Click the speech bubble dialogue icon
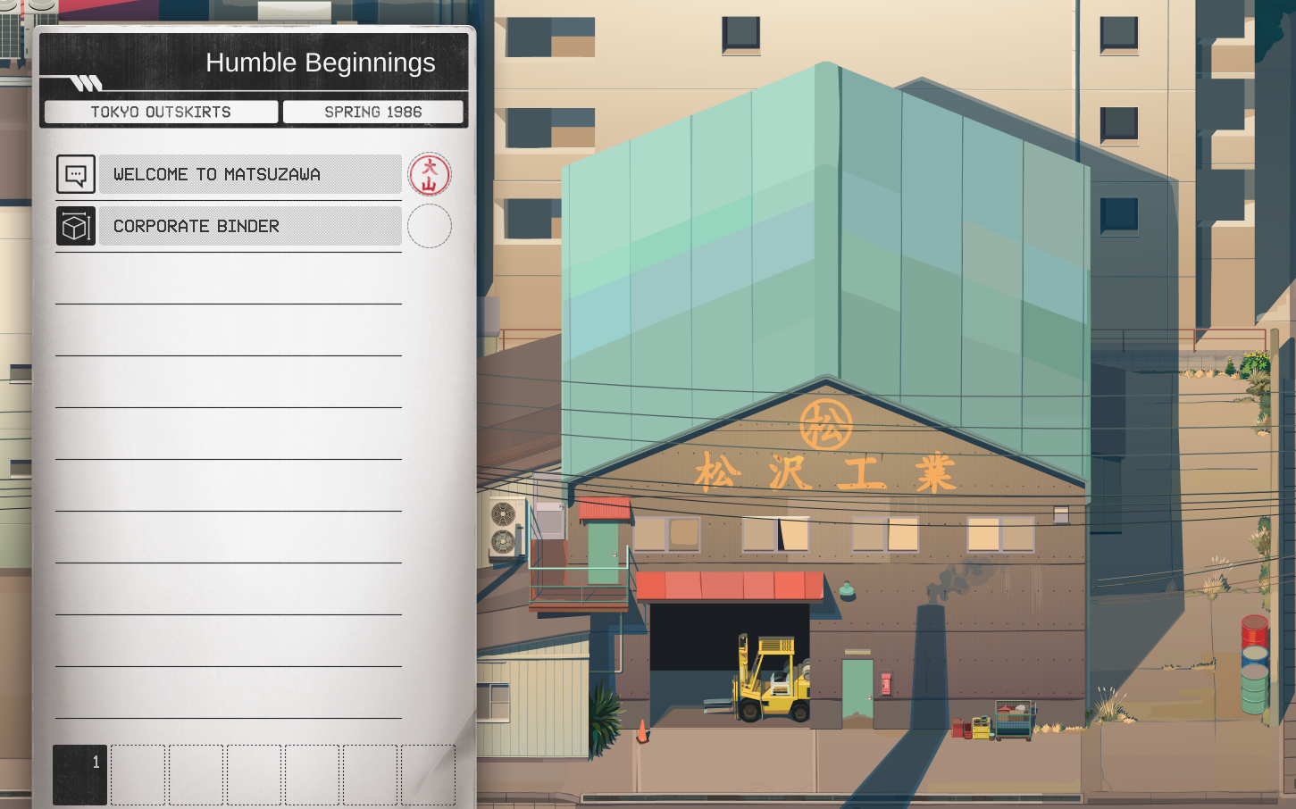The width and height of the screenshot is (1296, 809). click(x=76, y=174)
